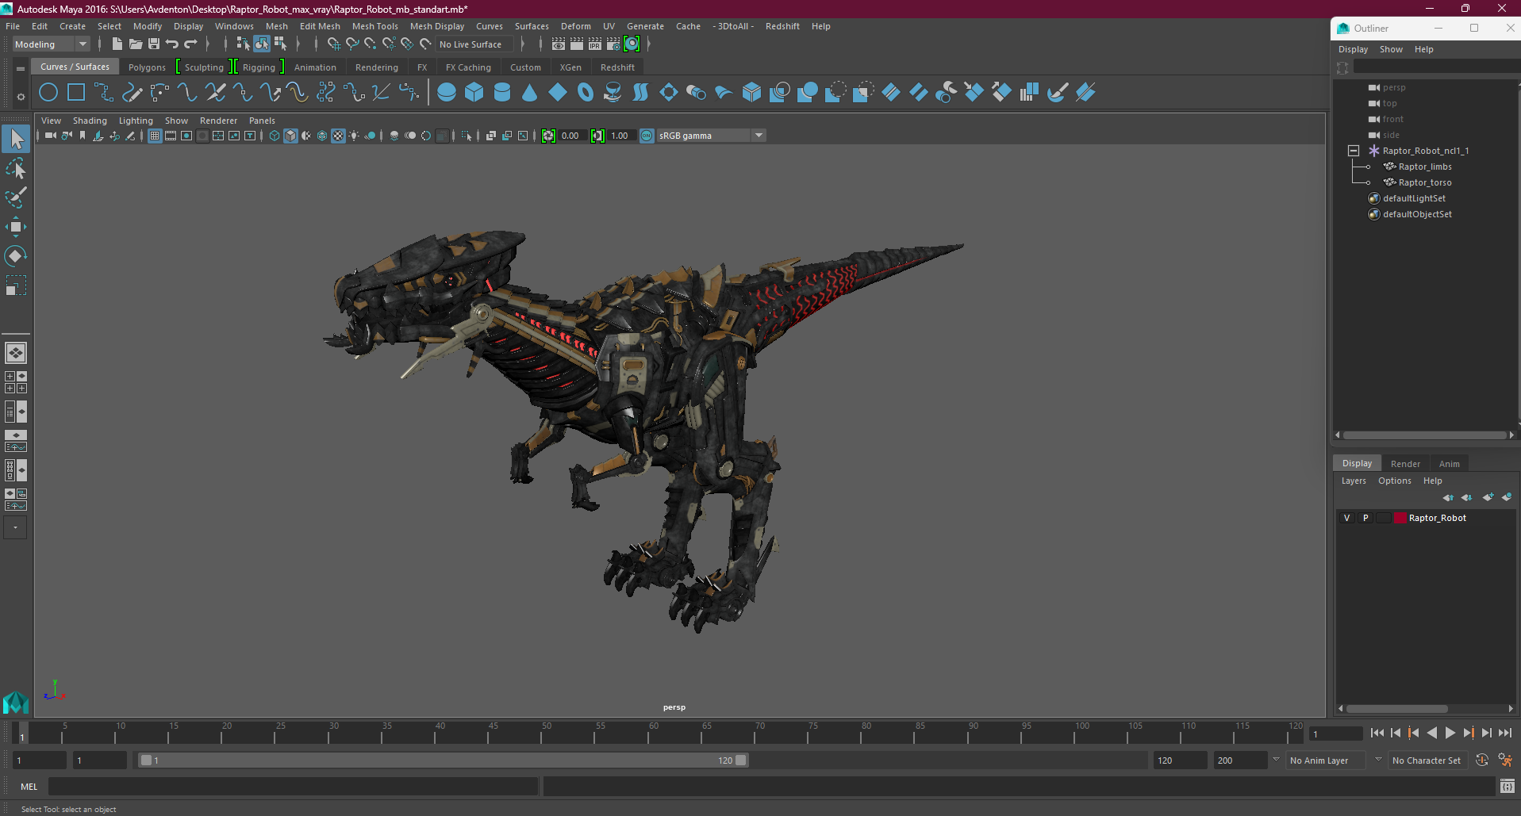1521x816 pixels.
Task: Activate the Select tool in toolbox
Action: (x=16, y=140)
